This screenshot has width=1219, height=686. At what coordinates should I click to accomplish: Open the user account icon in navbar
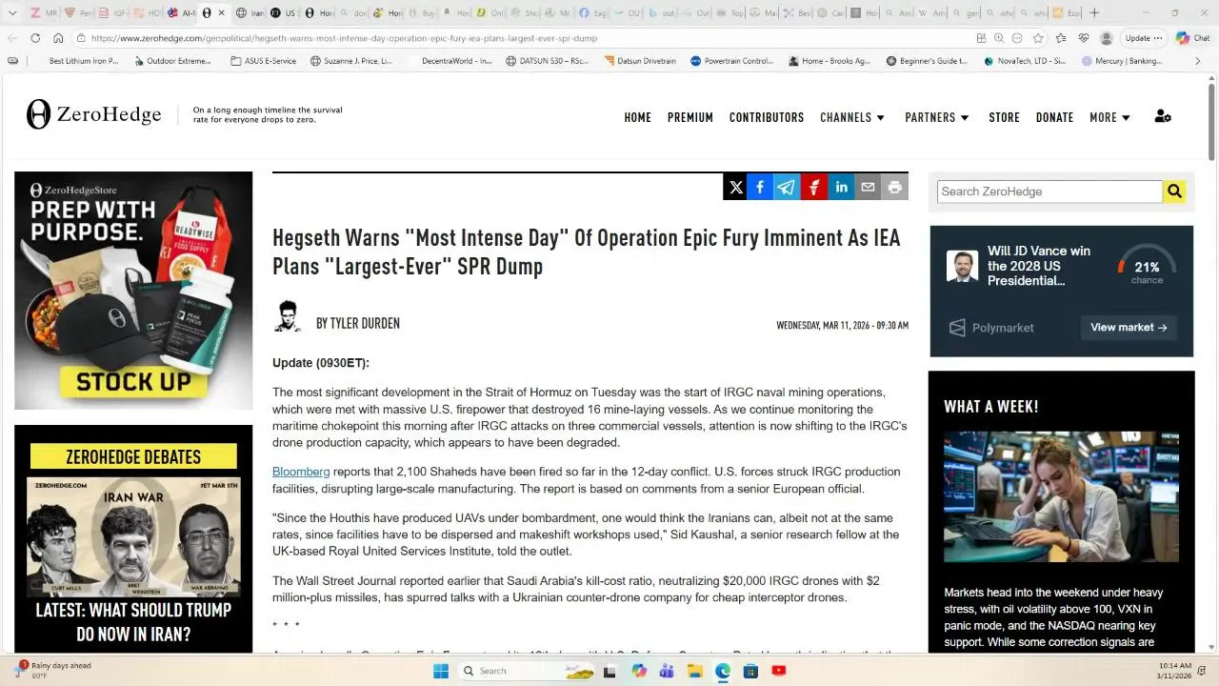coord(1163,116)
